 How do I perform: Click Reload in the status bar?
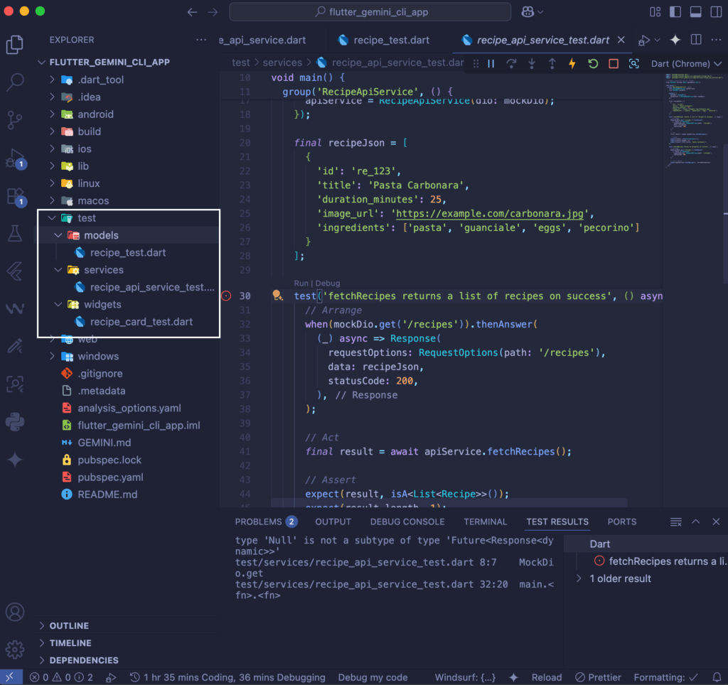(547, 677)
